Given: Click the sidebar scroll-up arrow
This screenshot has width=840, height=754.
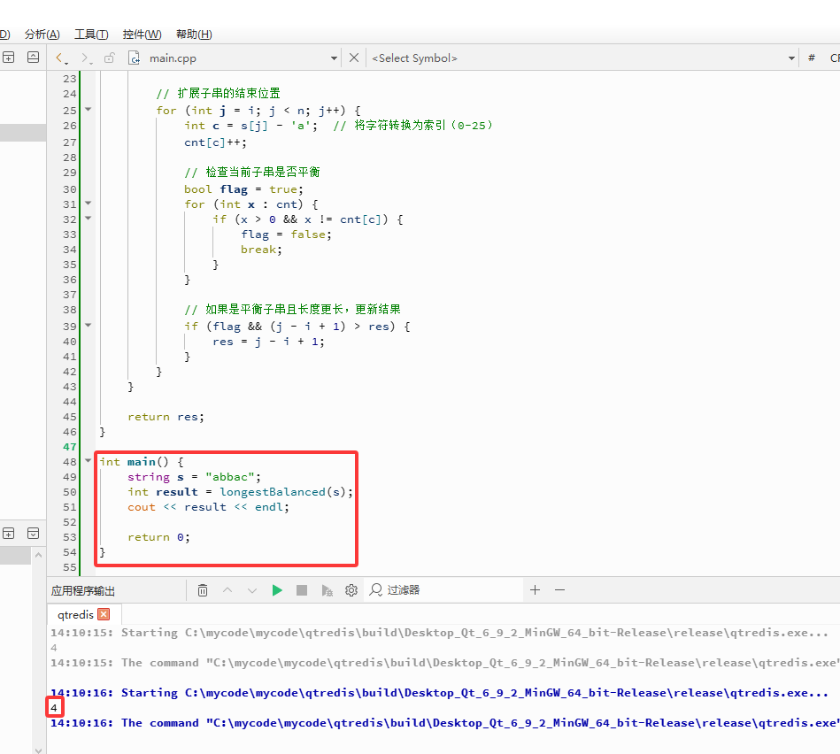Looking at the screenshot, I should point(38,556).
